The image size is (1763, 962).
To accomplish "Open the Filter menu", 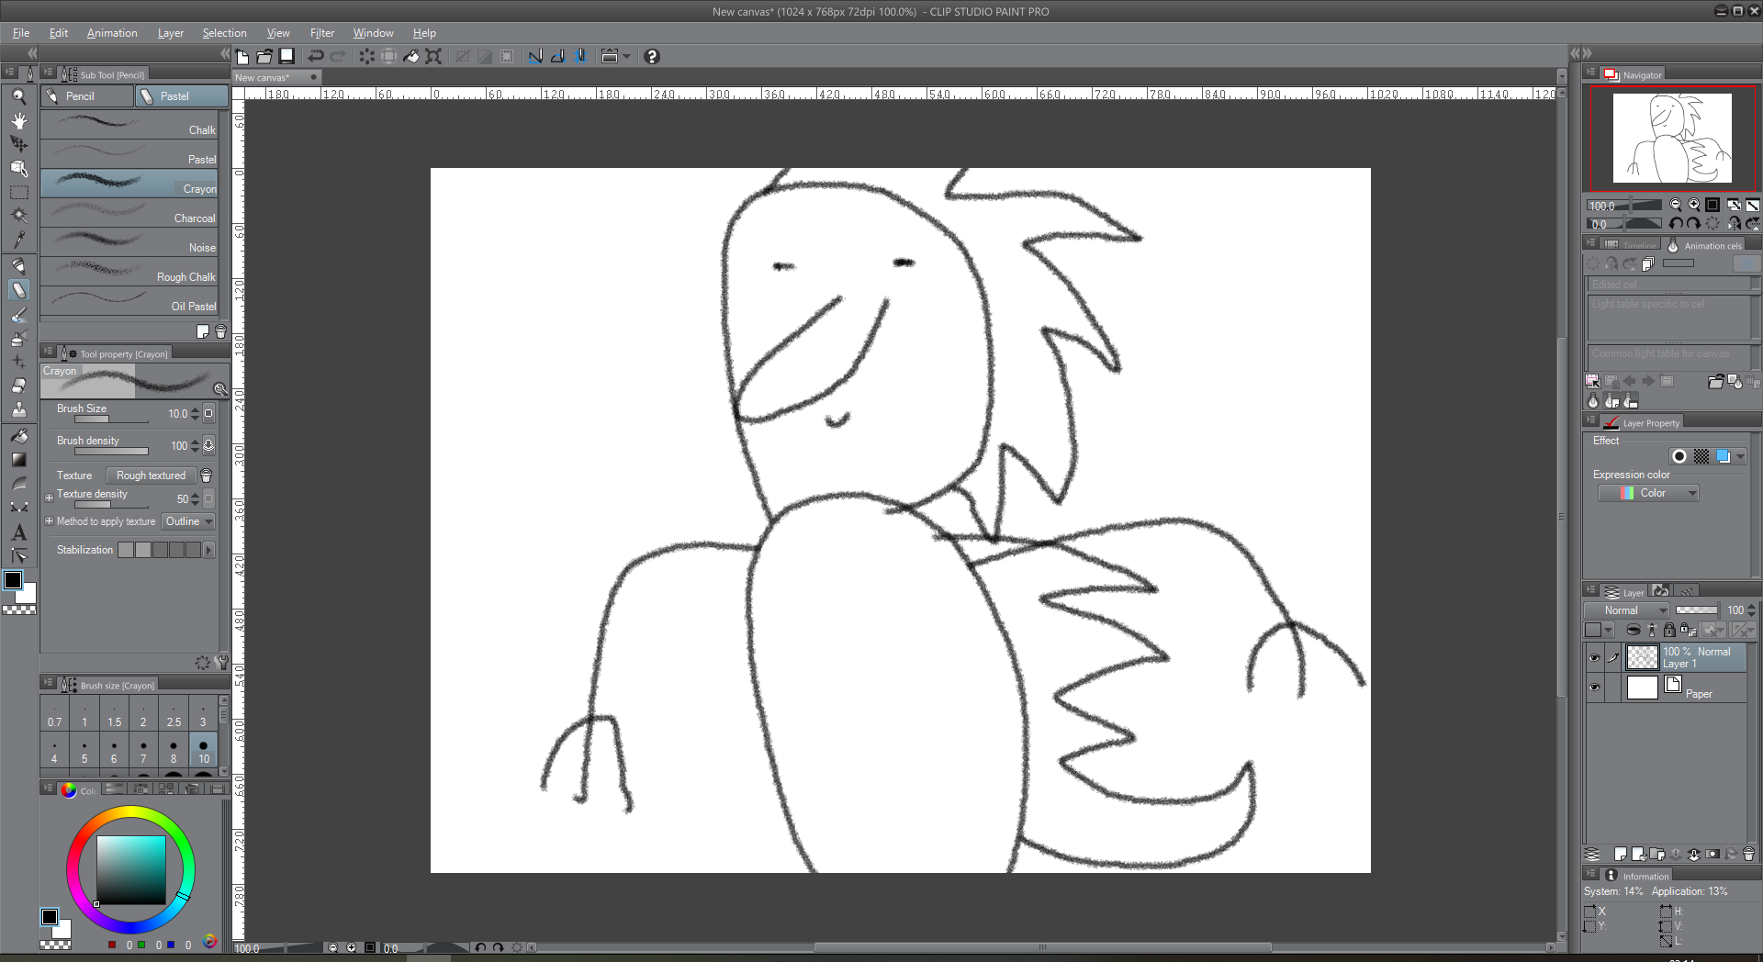I will click(x=322, y=33).
